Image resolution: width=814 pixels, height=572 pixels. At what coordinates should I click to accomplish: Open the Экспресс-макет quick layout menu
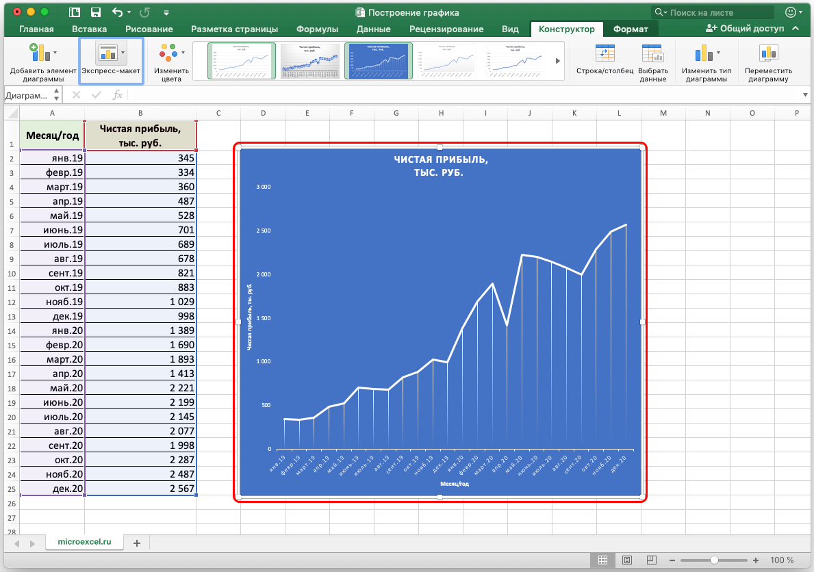click(x=111, y=62)
